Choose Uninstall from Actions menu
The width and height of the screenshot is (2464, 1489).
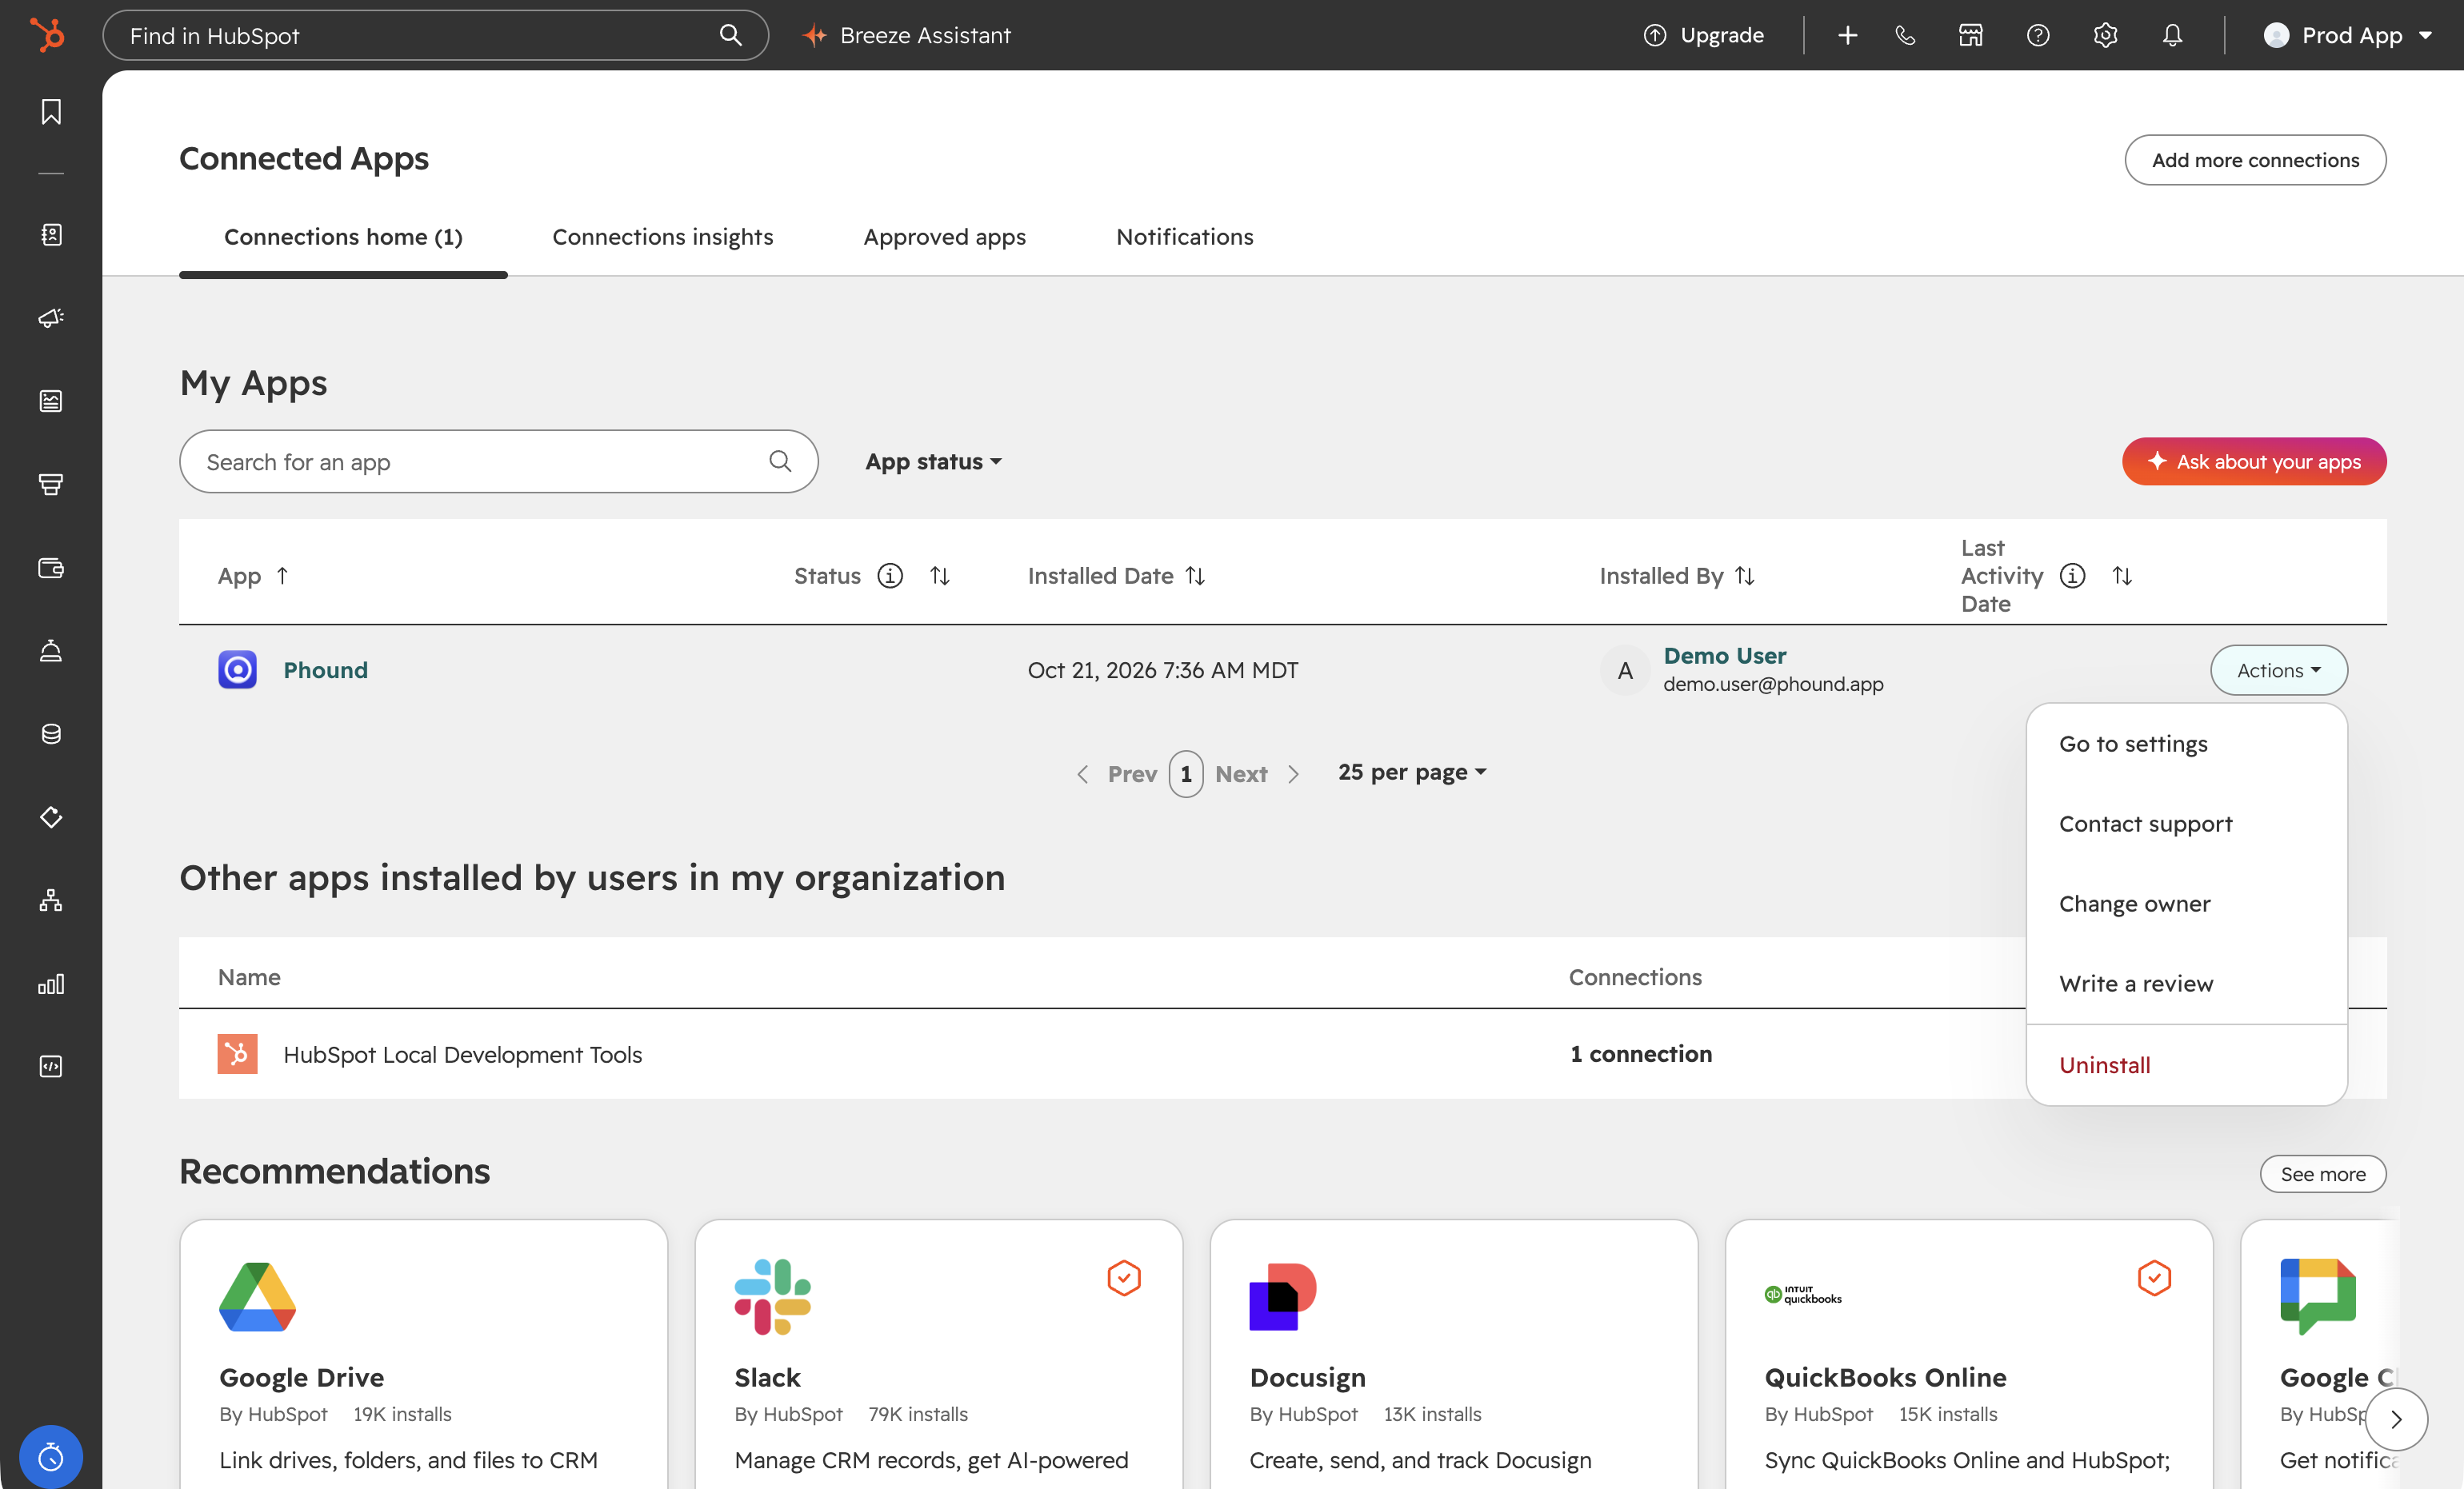pos(2186,1065)
